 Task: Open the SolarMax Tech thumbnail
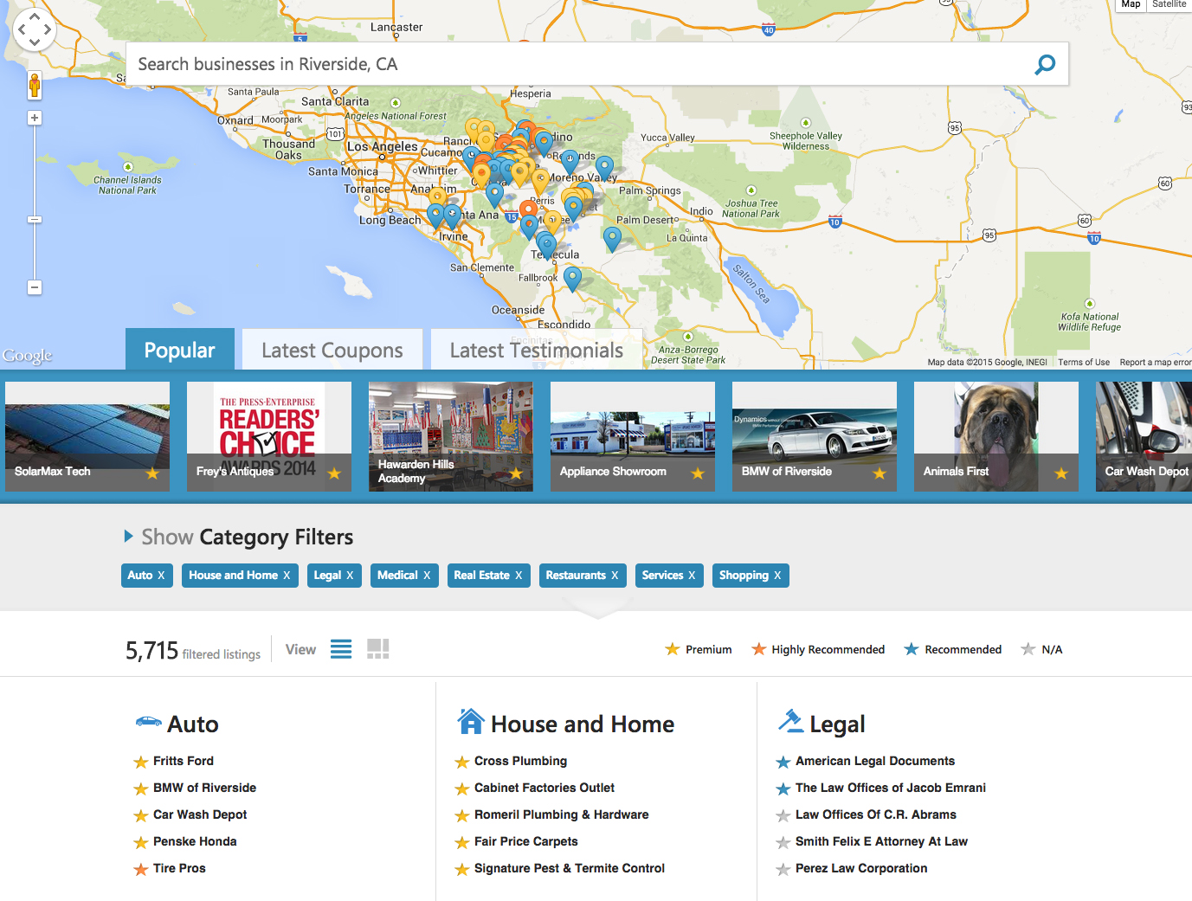coord(87,436)
